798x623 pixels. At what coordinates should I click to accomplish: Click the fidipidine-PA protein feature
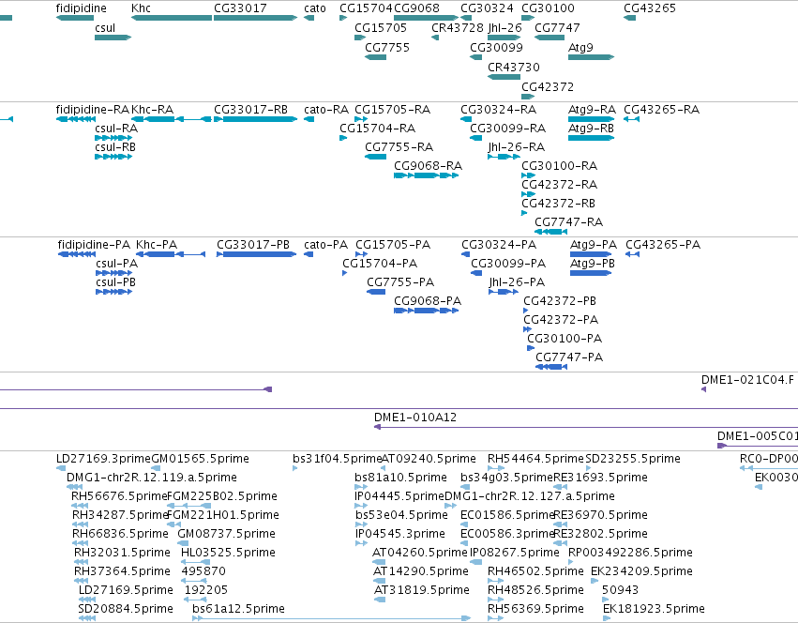[77, 254]
